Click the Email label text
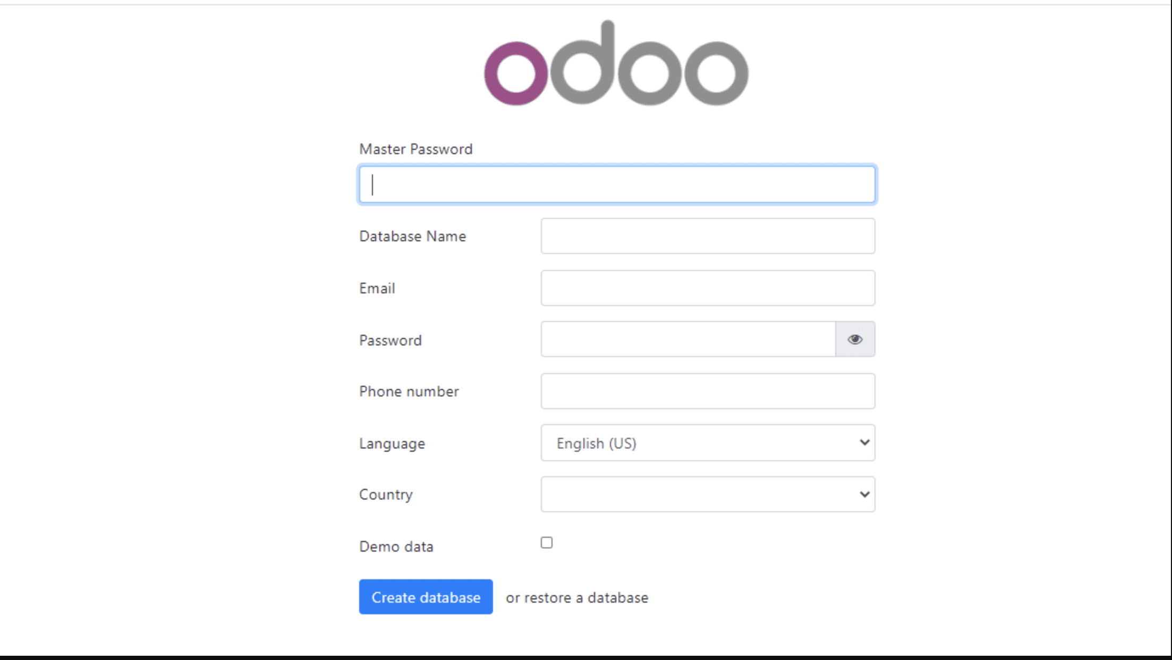 377,289
